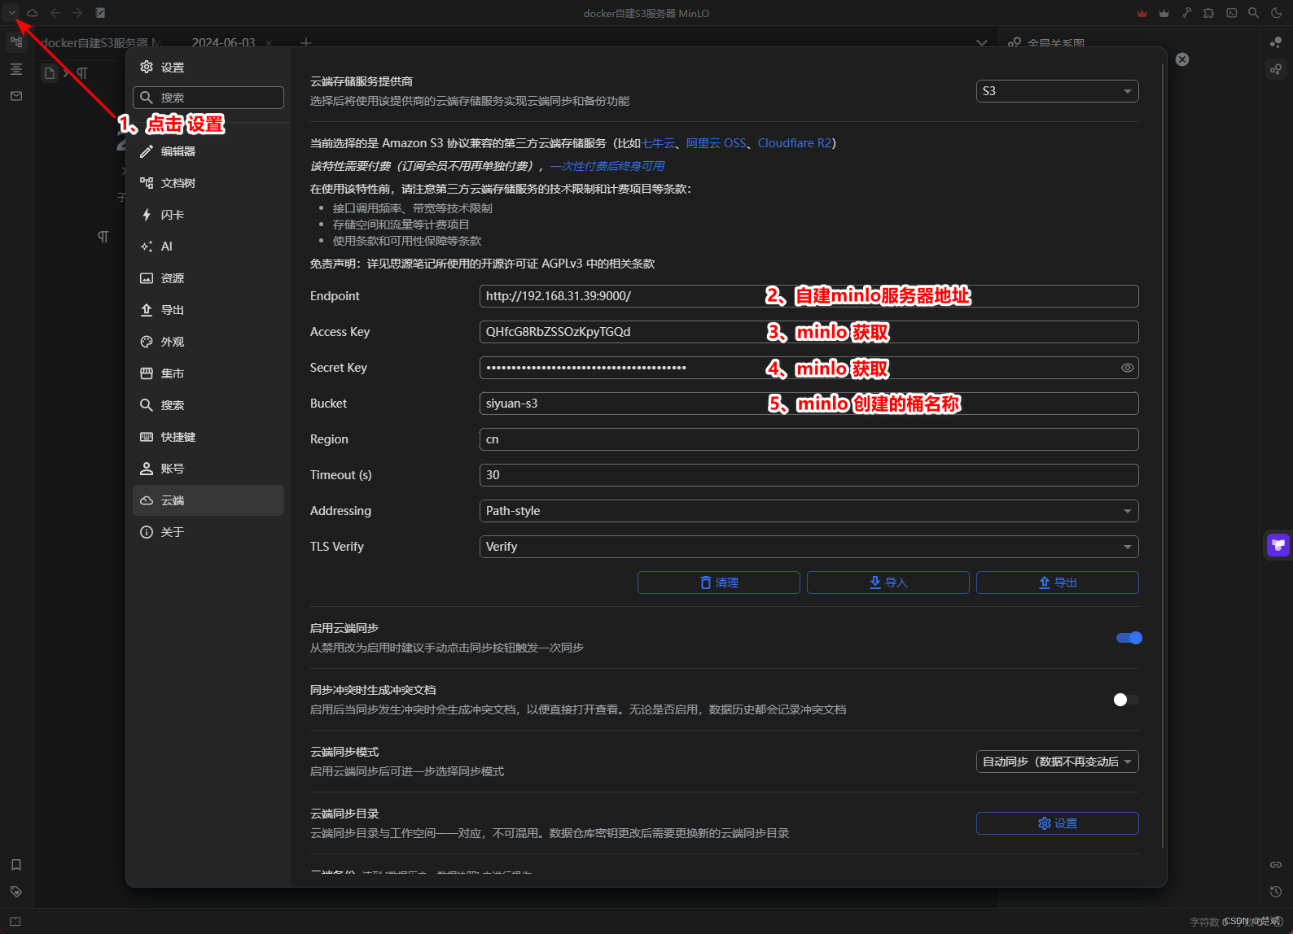
Task: Click the gray crown icon
Action: 1164,13
